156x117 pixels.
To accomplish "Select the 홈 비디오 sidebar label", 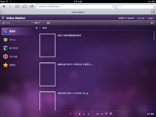I will [14, 48].
